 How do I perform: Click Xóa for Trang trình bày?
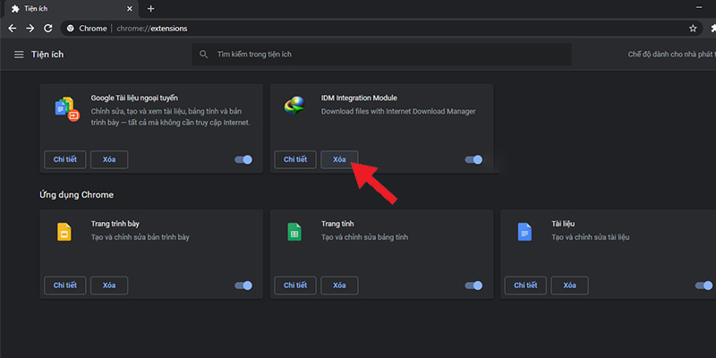click(x=109, y=286)
